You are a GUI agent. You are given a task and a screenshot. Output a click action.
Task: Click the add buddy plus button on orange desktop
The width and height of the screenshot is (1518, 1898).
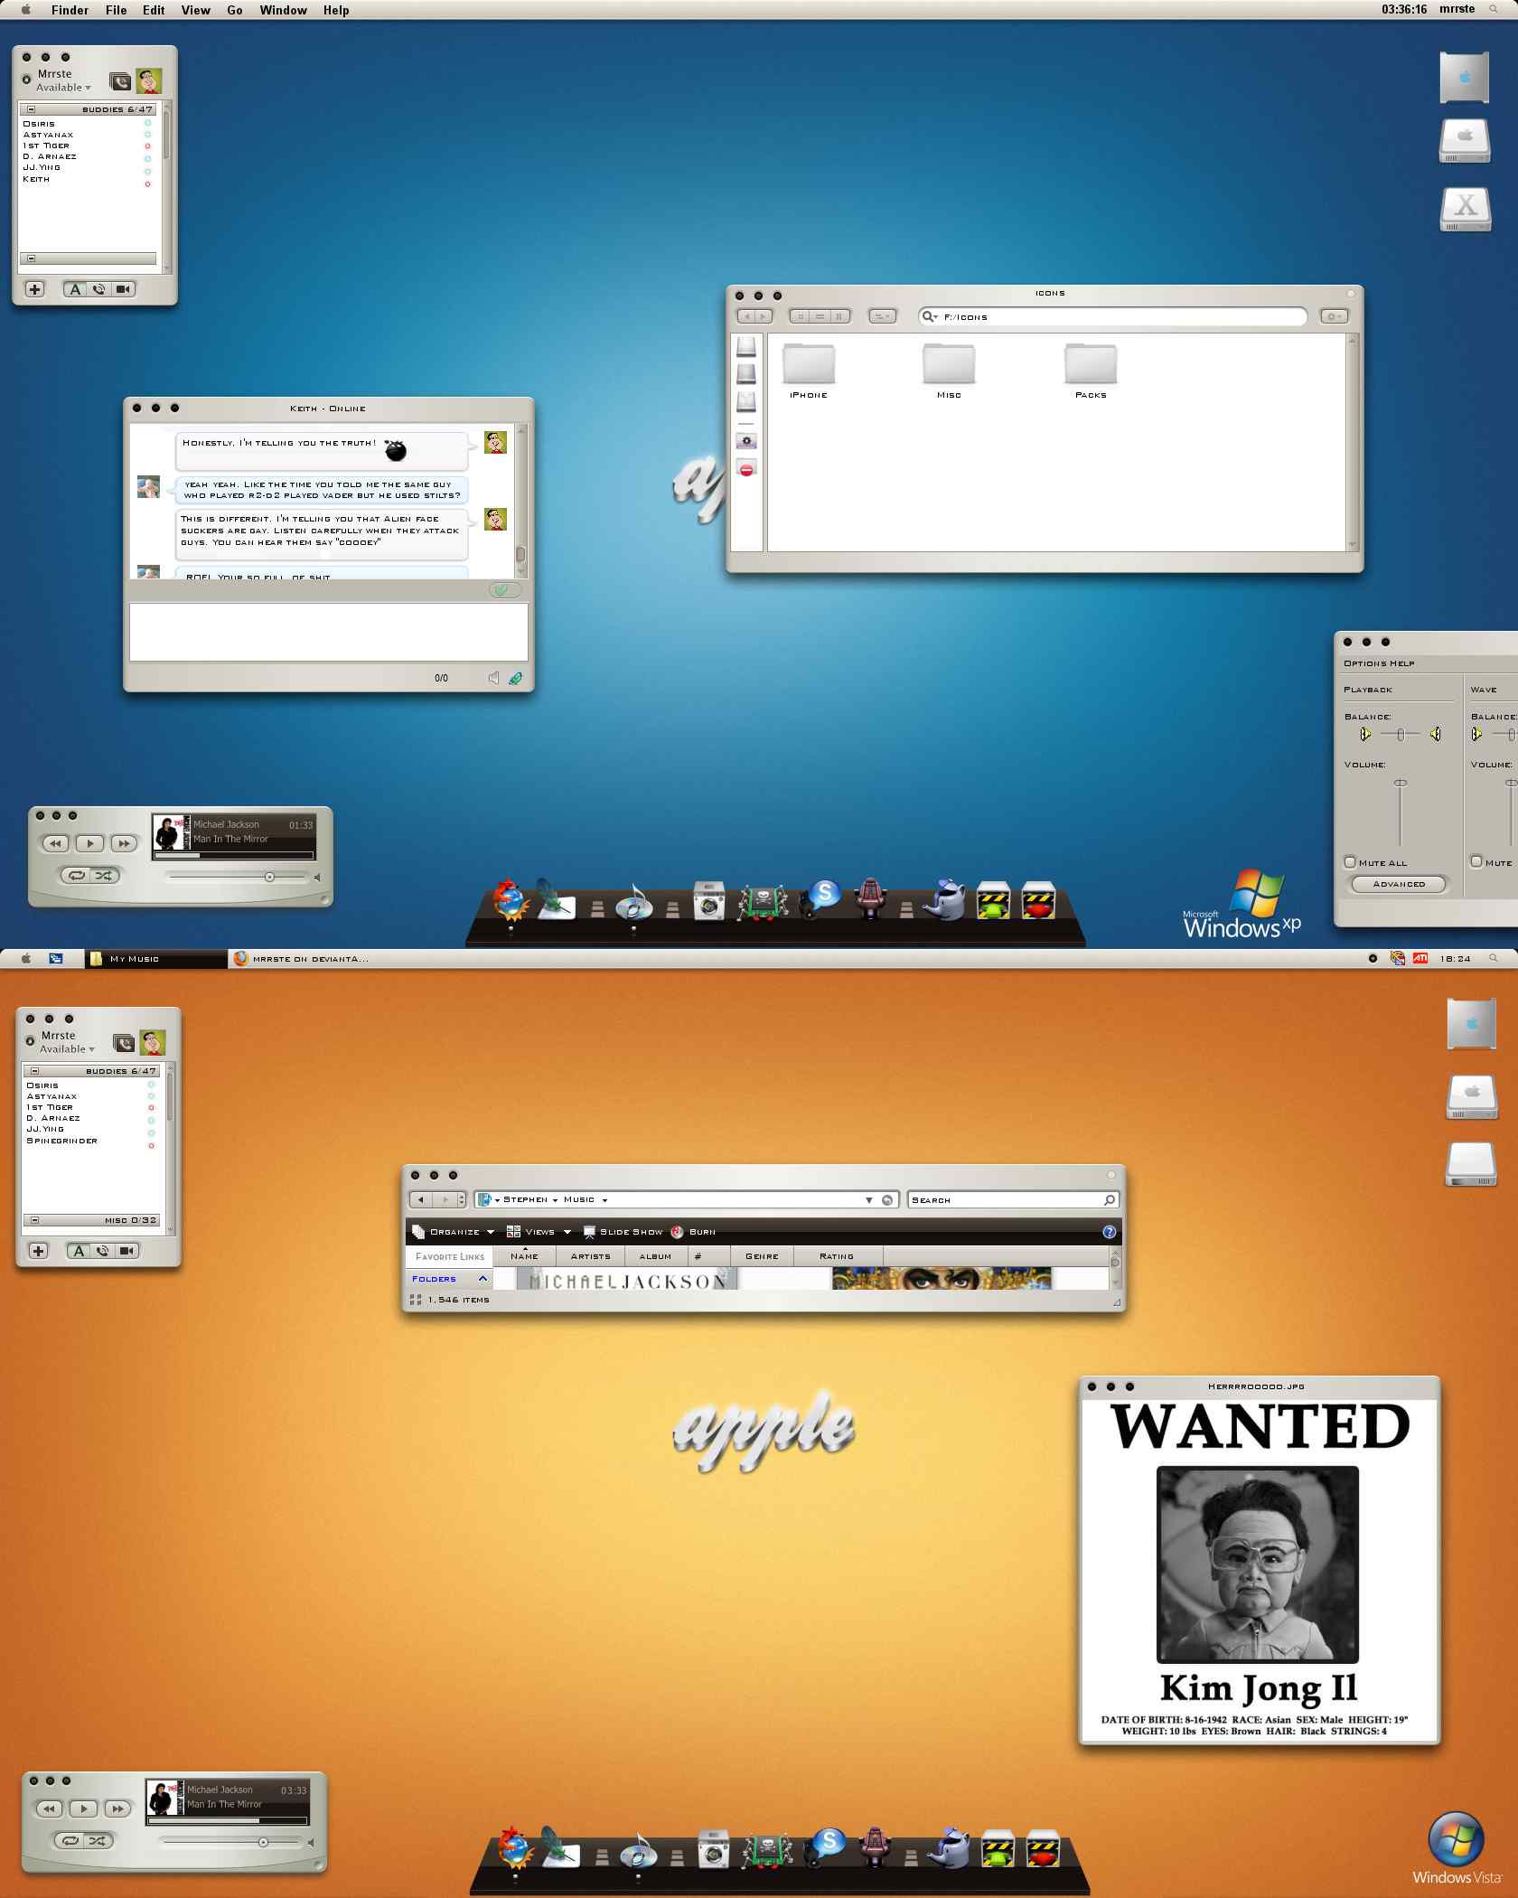click(x=38, y=1251)
